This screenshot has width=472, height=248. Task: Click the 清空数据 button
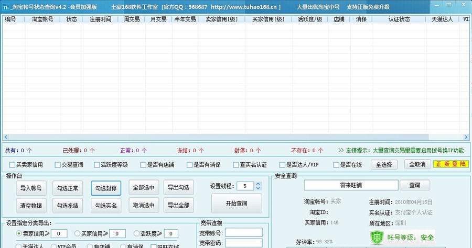click(31, 206)
